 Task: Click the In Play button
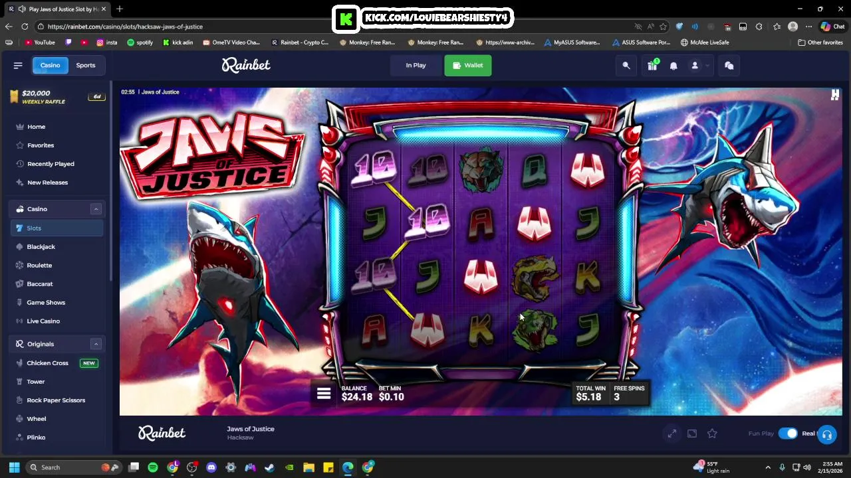416,65
